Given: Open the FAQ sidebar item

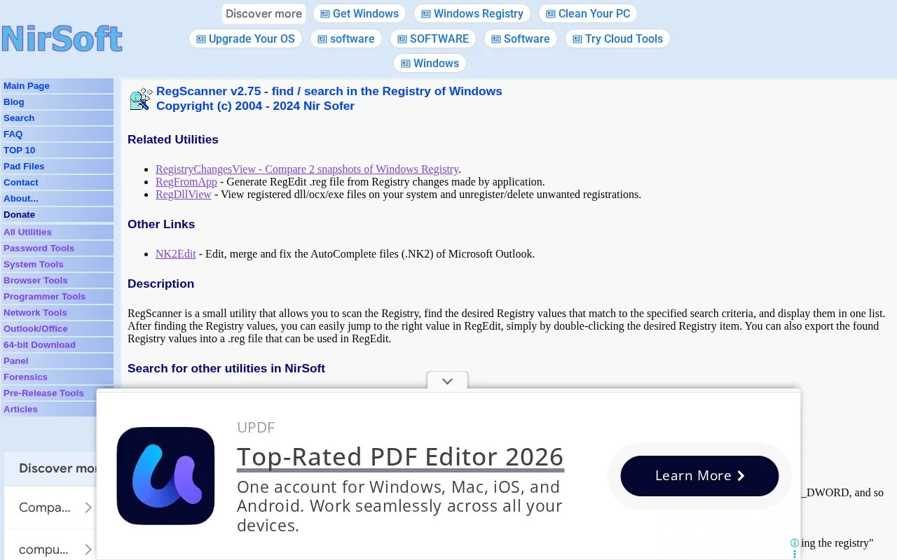Looking at the screenshot, I should tap(57, 134).
